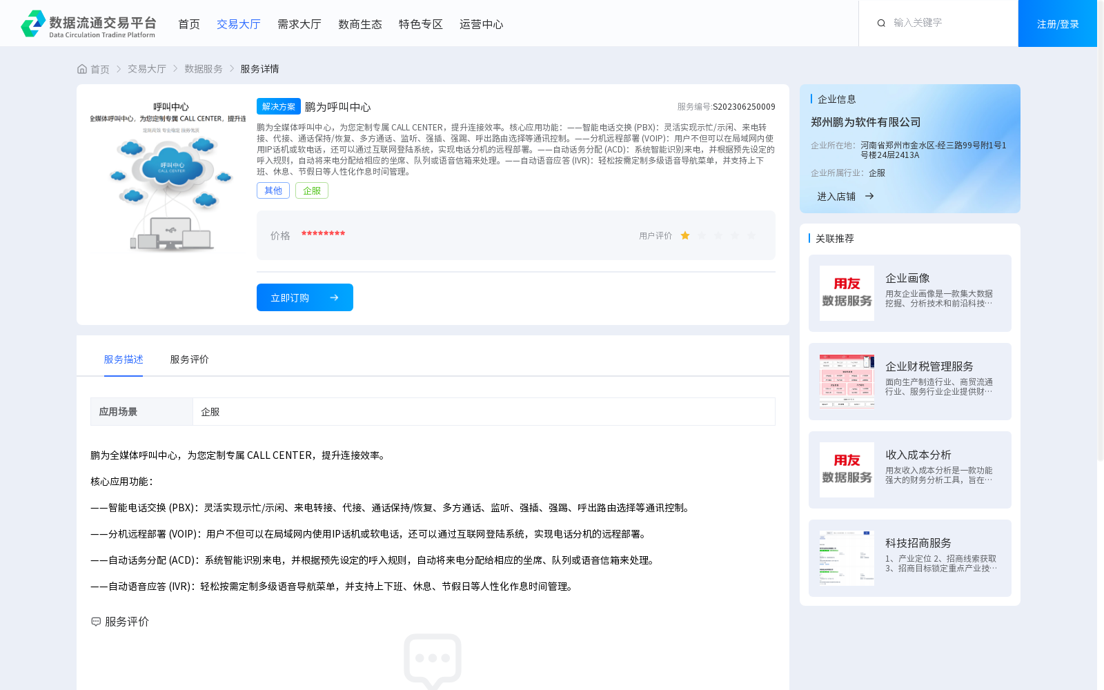Click the 自动语音应答 (IVR) description line
Viewport: 1104px width, 690px height.
(333, 586)
